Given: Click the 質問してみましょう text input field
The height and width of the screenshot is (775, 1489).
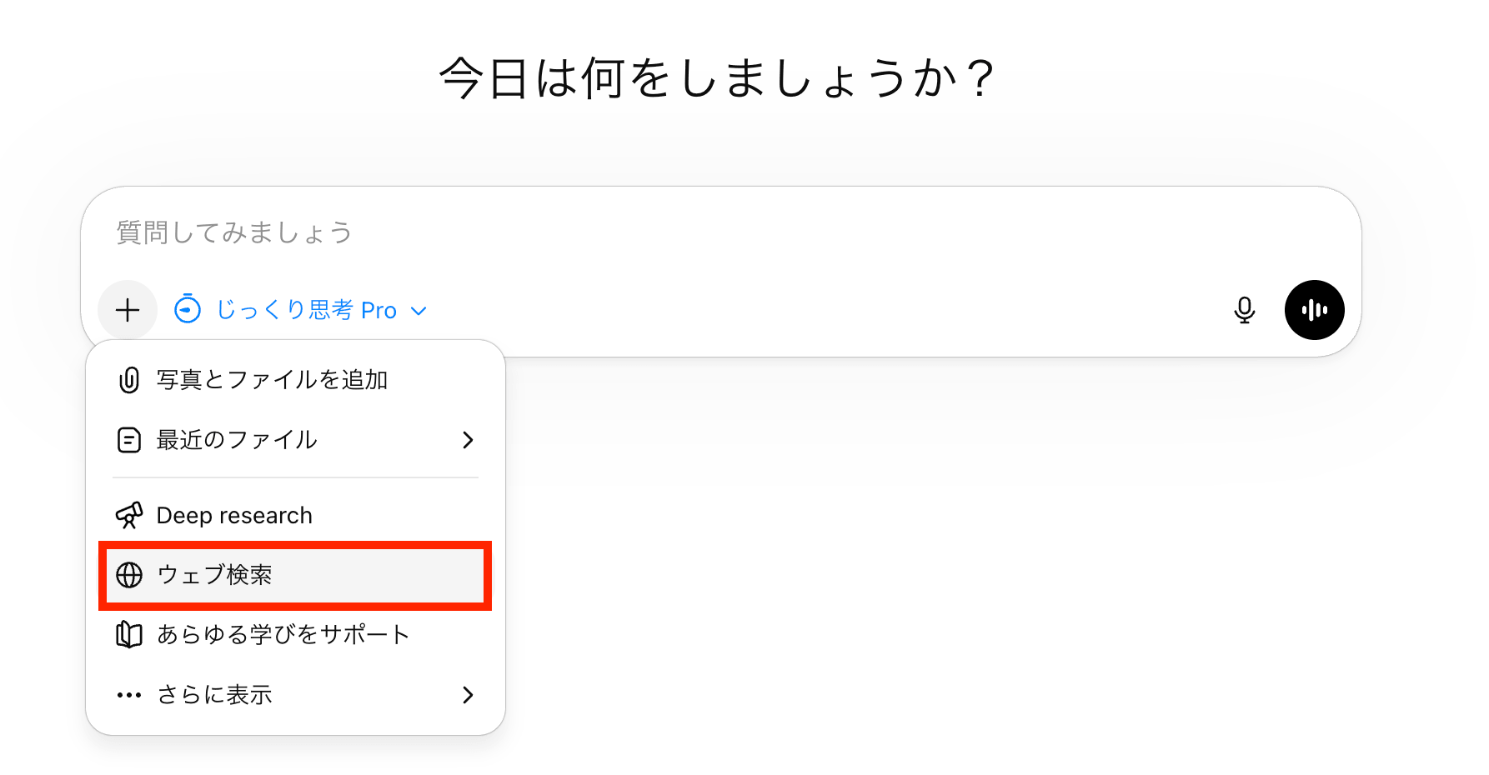Looking at the screenshot, I should [667, 232].
